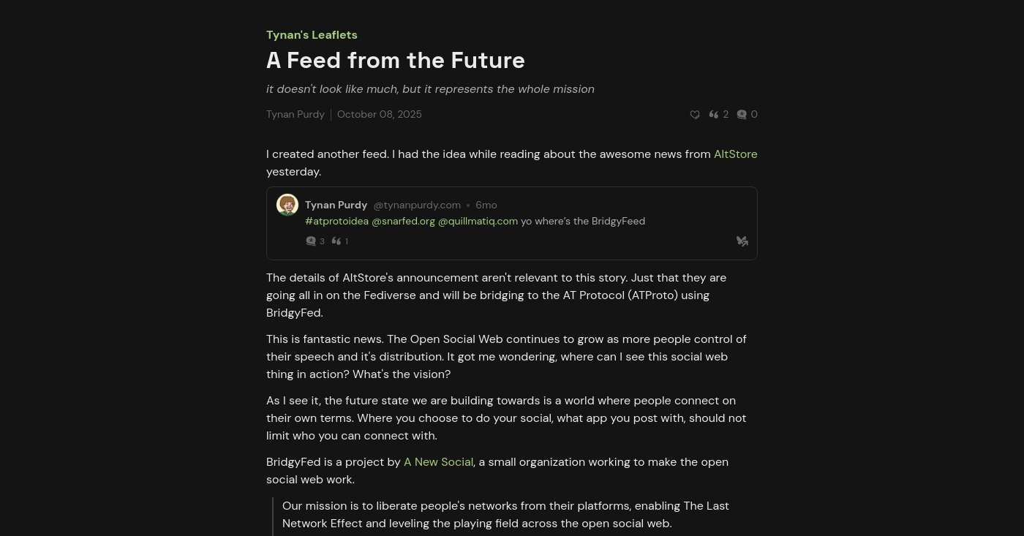
Task: Click the author name under the subtitle
Action: [295, 115]
